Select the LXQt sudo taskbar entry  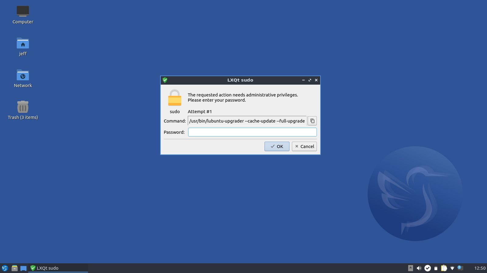pyautogui.click(x=58, y=268)
